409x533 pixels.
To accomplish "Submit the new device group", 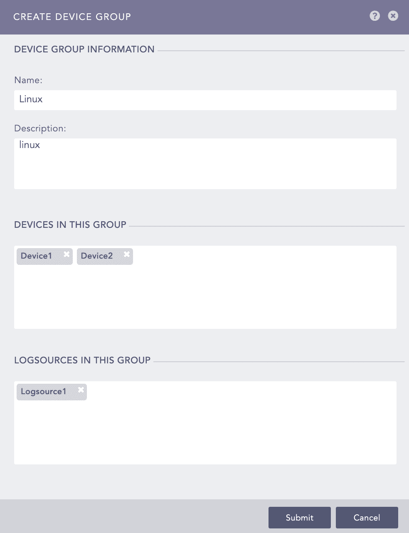I will [299, 517].
